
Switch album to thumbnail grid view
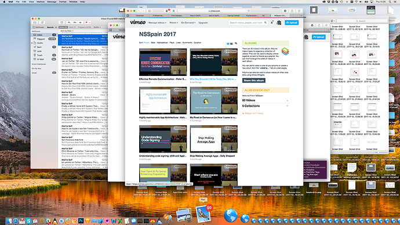[x=228, y=43]
